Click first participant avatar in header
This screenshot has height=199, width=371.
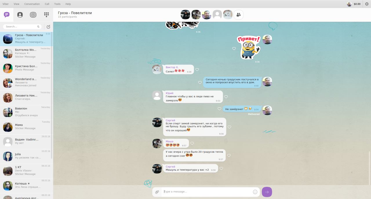click(x=185, y=15)
